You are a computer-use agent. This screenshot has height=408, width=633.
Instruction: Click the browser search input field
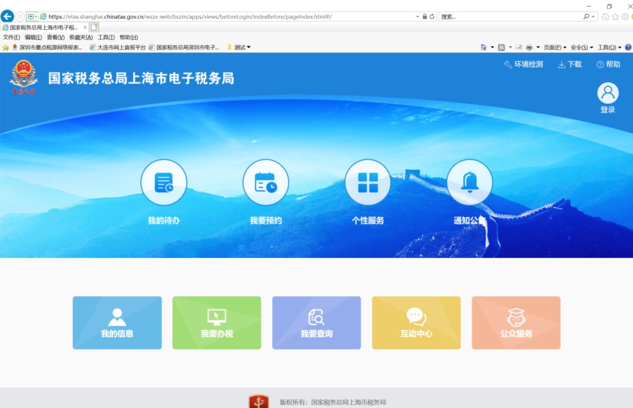coord(510,16)
